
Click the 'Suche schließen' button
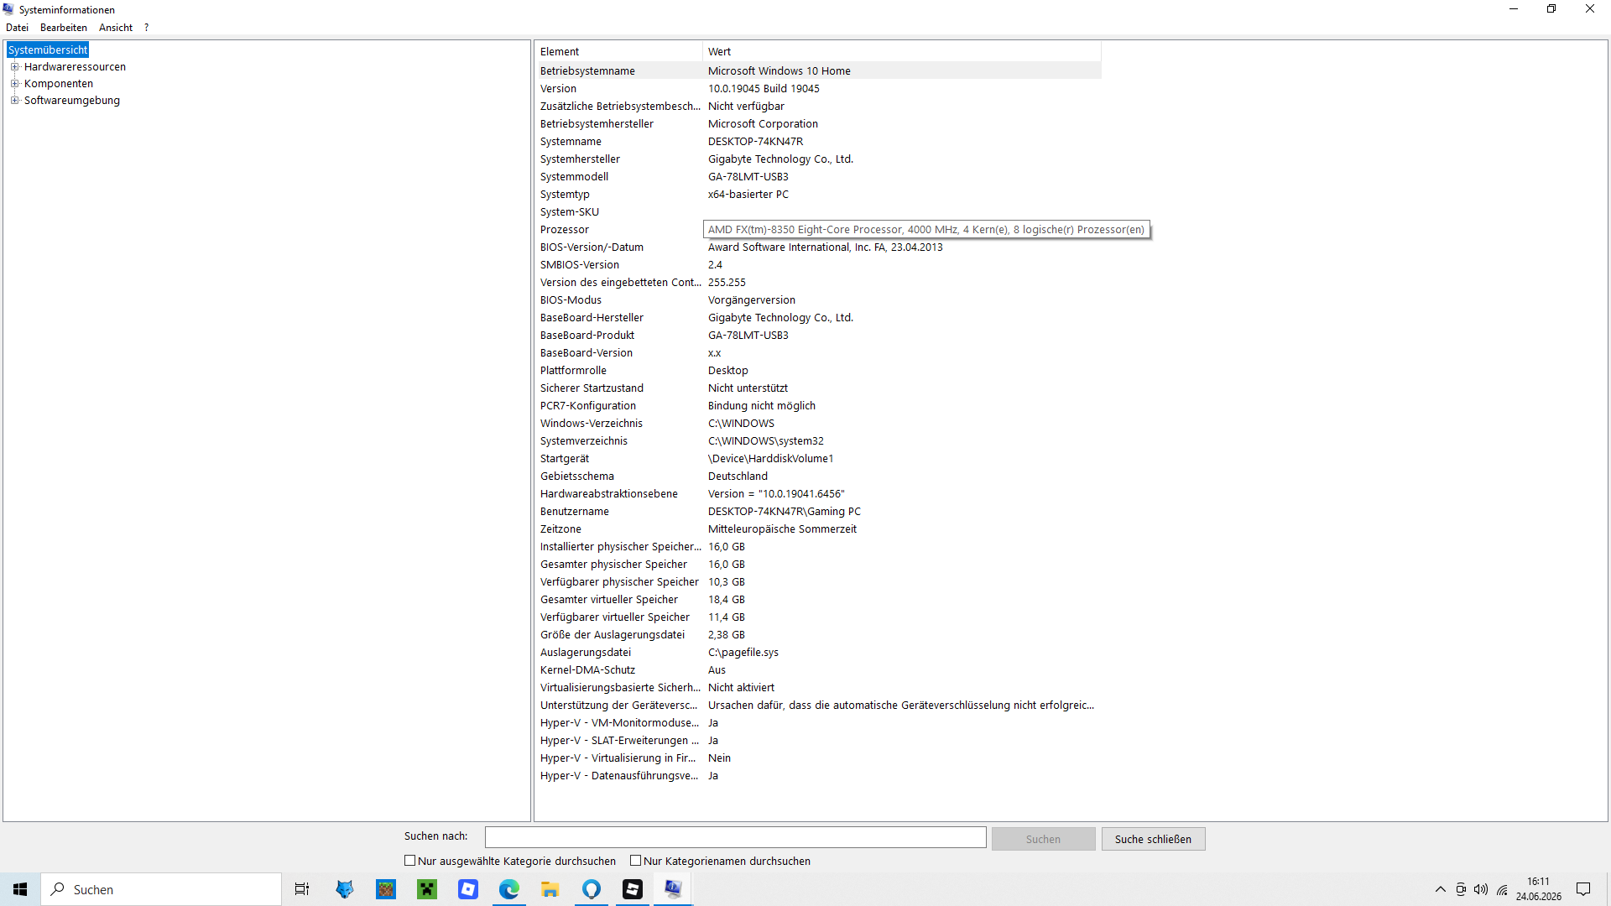pos(1153,839)
